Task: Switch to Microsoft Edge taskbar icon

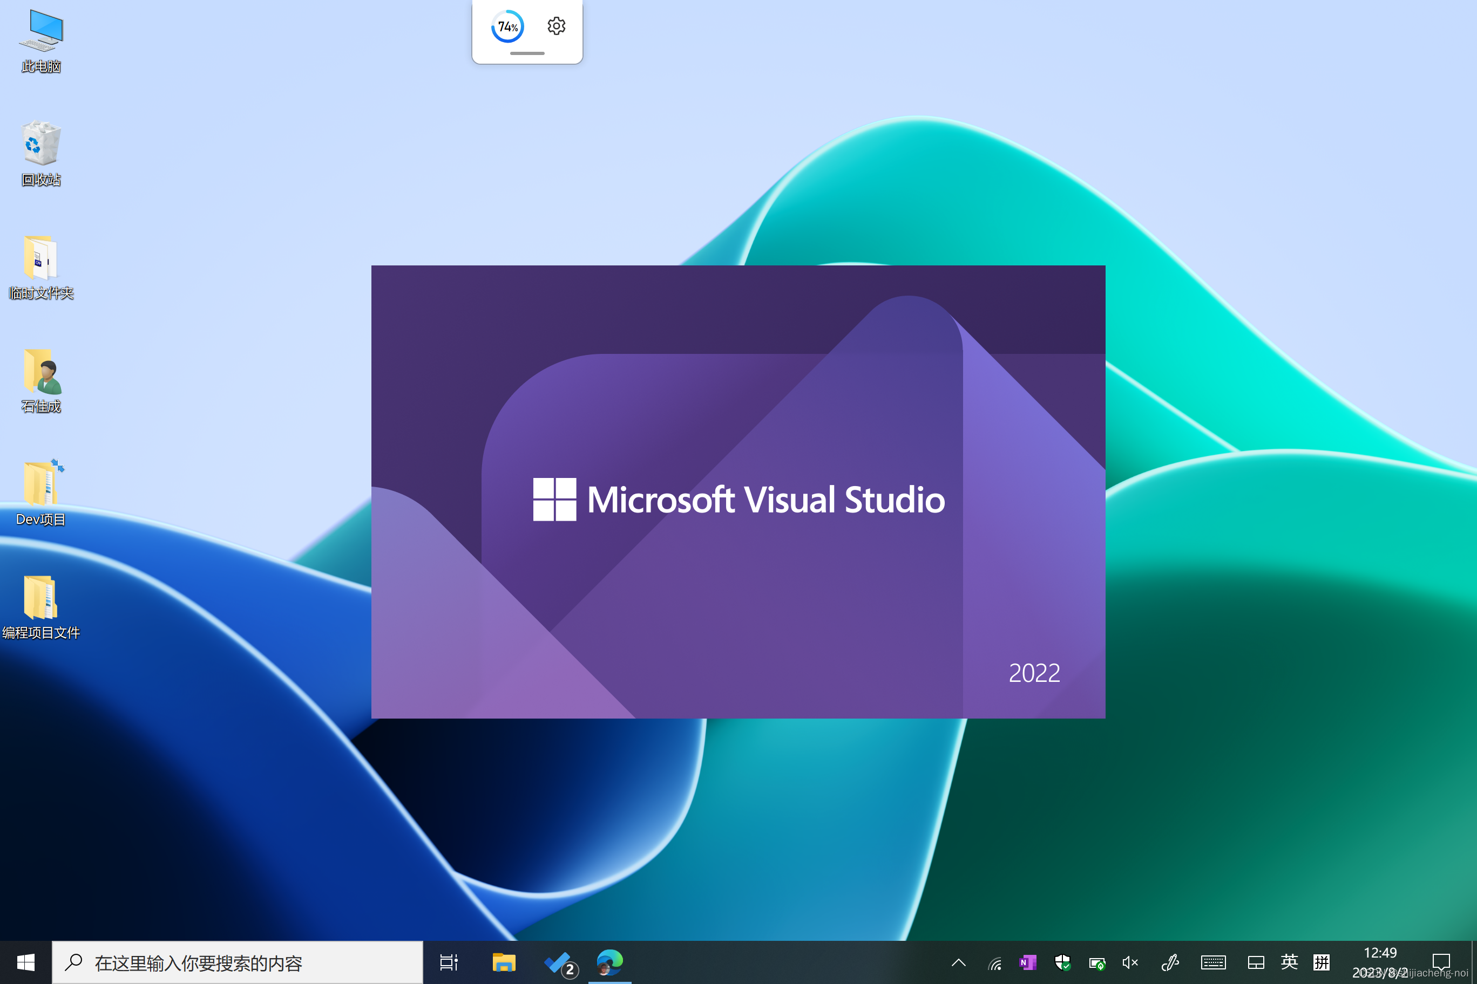Action: (609, 962)
